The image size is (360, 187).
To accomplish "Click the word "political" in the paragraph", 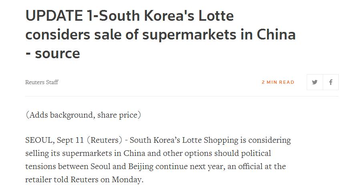I will point(256,154).
